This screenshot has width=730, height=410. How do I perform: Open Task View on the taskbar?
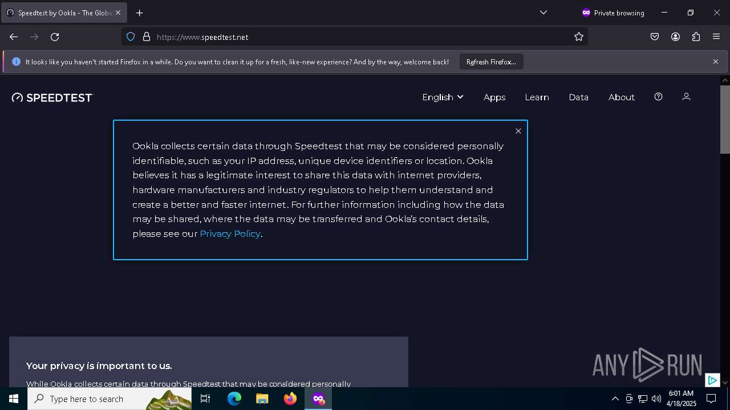pyautogui.click(x=205, y=399)
